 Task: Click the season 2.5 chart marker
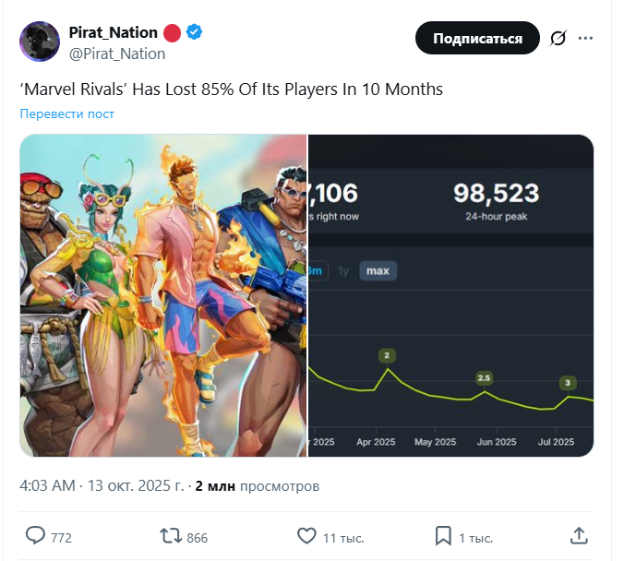pos(484,378)
